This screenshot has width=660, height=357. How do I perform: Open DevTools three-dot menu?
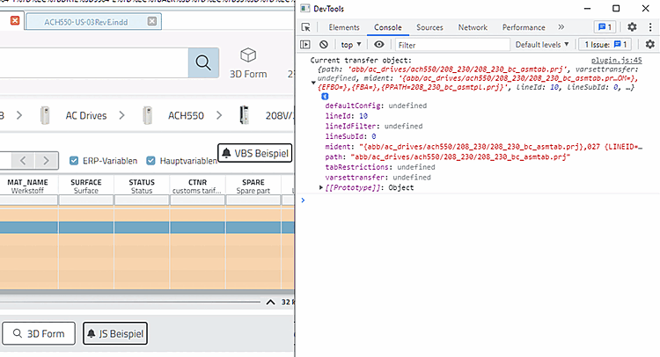[x=650, y=27]
